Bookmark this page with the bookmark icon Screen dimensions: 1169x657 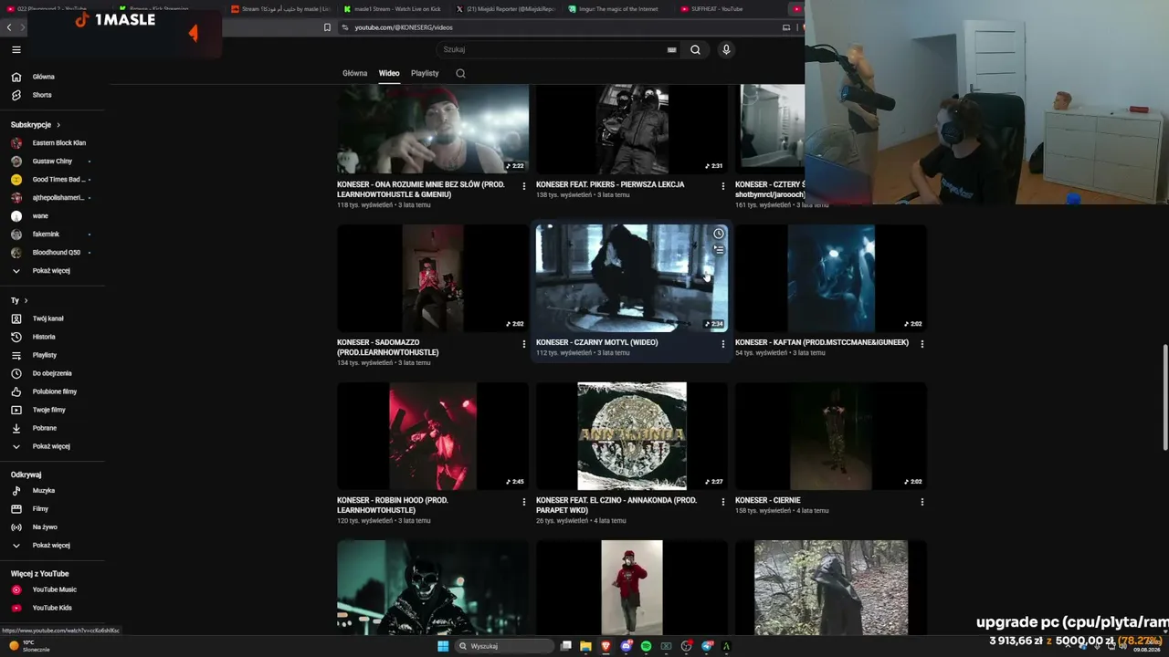[327, 27]
